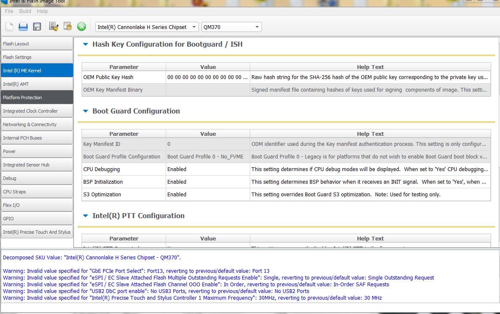Open the Power tab
The width and height of the screenshot is (500, 314).
tap(37, 151)
